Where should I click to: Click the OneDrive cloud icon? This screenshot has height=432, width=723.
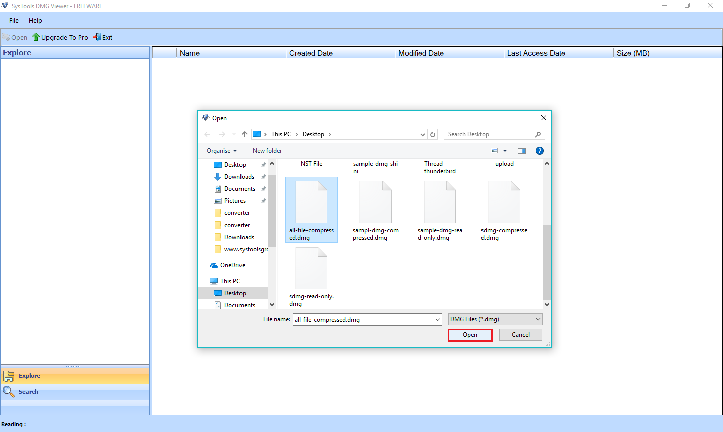point(214,265)
